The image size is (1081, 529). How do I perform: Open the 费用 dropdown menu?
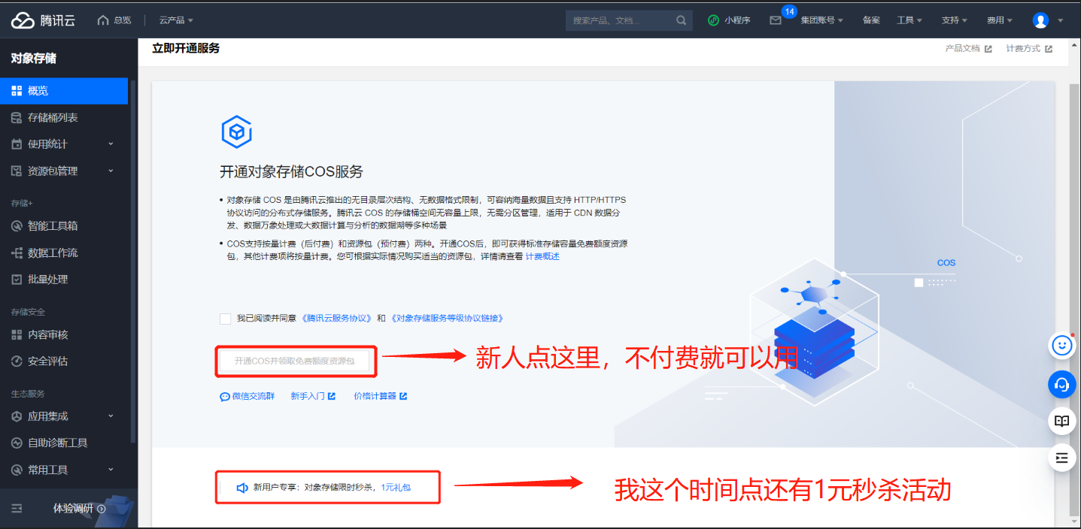1000,20
